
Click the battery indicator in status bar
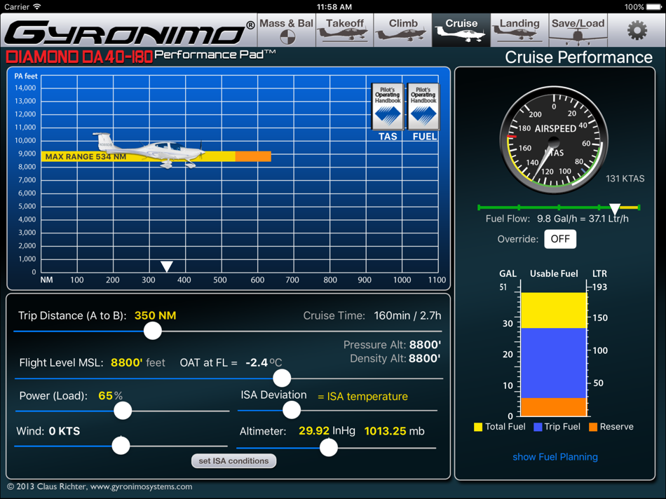coord(653,7)
